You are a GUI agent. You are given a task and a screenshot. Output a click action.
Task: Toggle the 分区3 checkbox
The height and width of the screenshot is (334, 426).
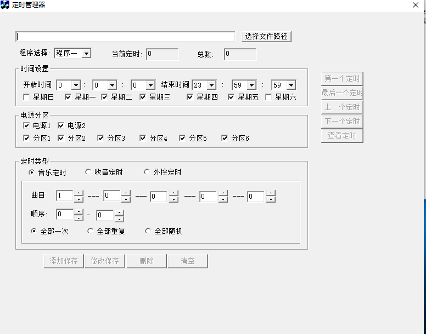100,138
